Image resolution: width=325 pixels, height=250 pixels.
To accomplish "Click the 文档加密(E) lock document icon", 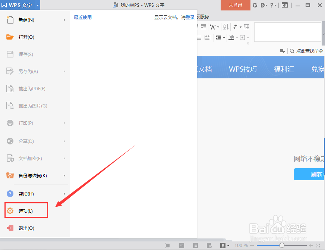I will (10, 158).
